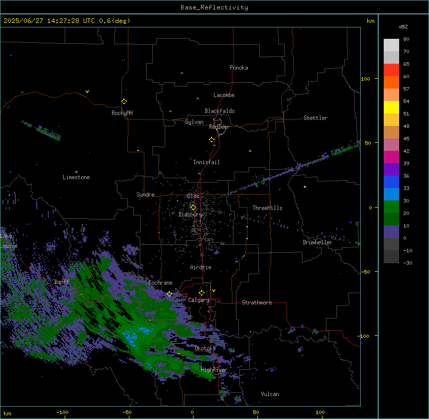Select the light blue swatch near 33 dBZ
The width and height of the screenshot is (429, 419).
391,195
